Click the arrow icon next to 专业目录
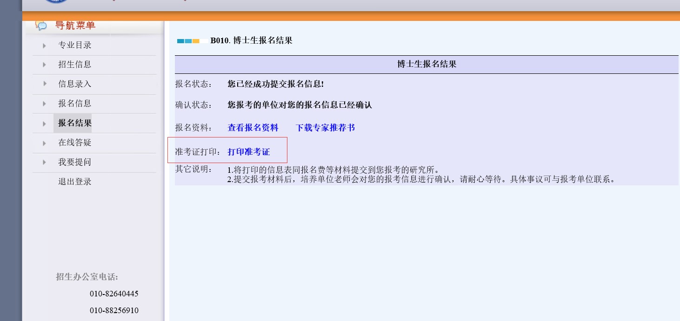 coord(45,46)
